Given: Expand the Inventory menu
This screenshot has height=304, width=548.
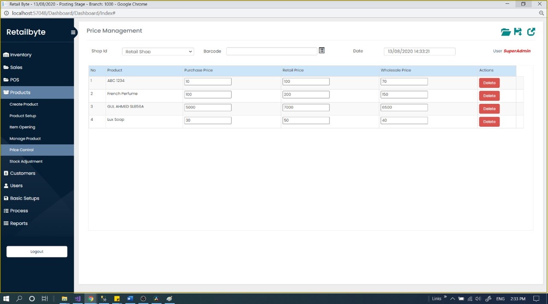Looking at the screenshot, I should point(37,55).
